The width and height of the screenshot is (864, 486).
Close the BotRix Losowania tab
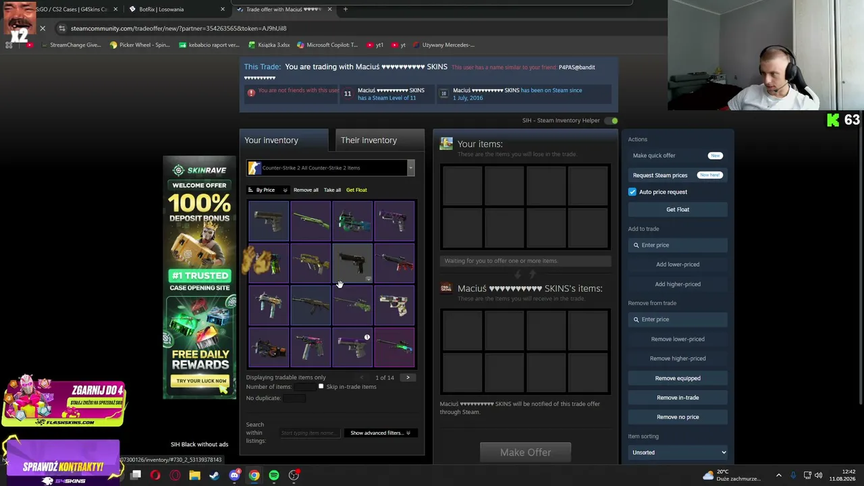tap(223, 9)
